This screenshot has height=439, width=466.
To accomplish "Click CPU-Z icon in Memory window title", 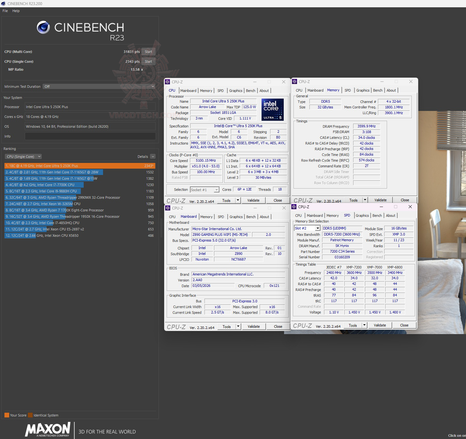I will point(294,81).
